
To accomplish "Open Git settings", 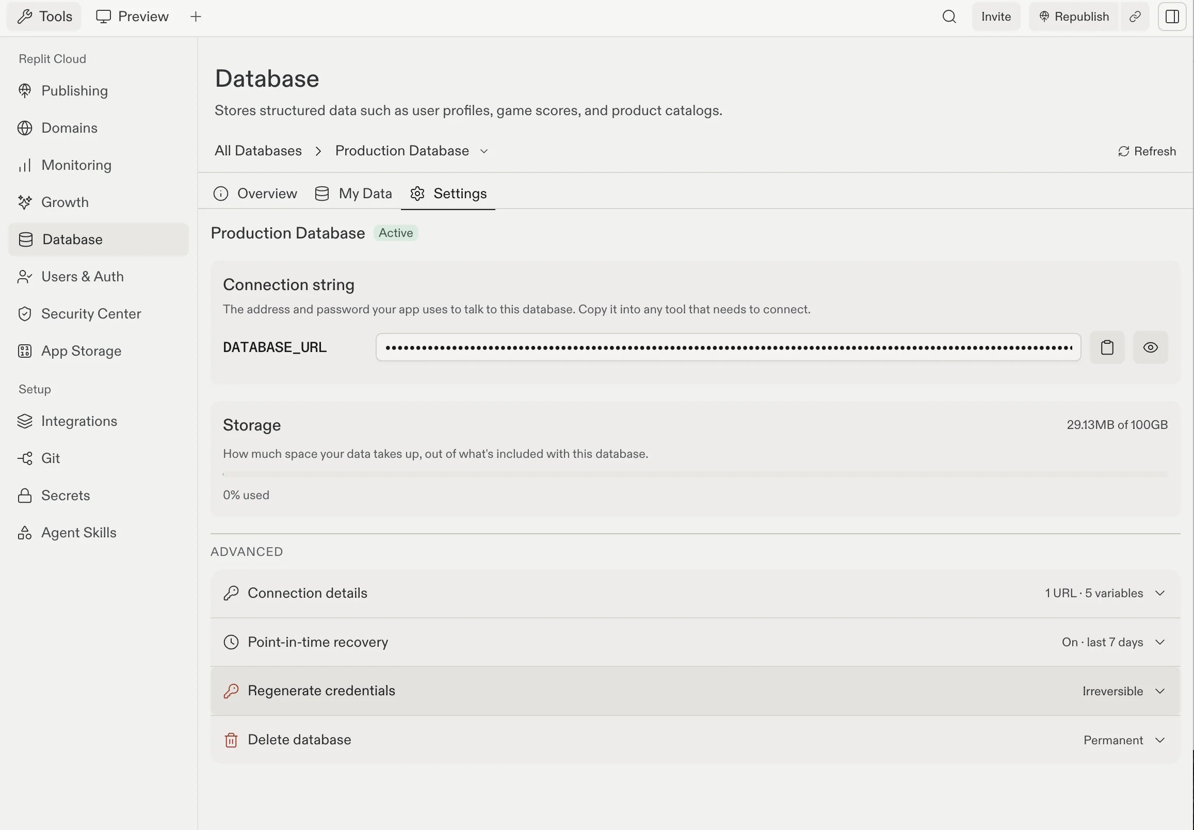I will 98,458.
